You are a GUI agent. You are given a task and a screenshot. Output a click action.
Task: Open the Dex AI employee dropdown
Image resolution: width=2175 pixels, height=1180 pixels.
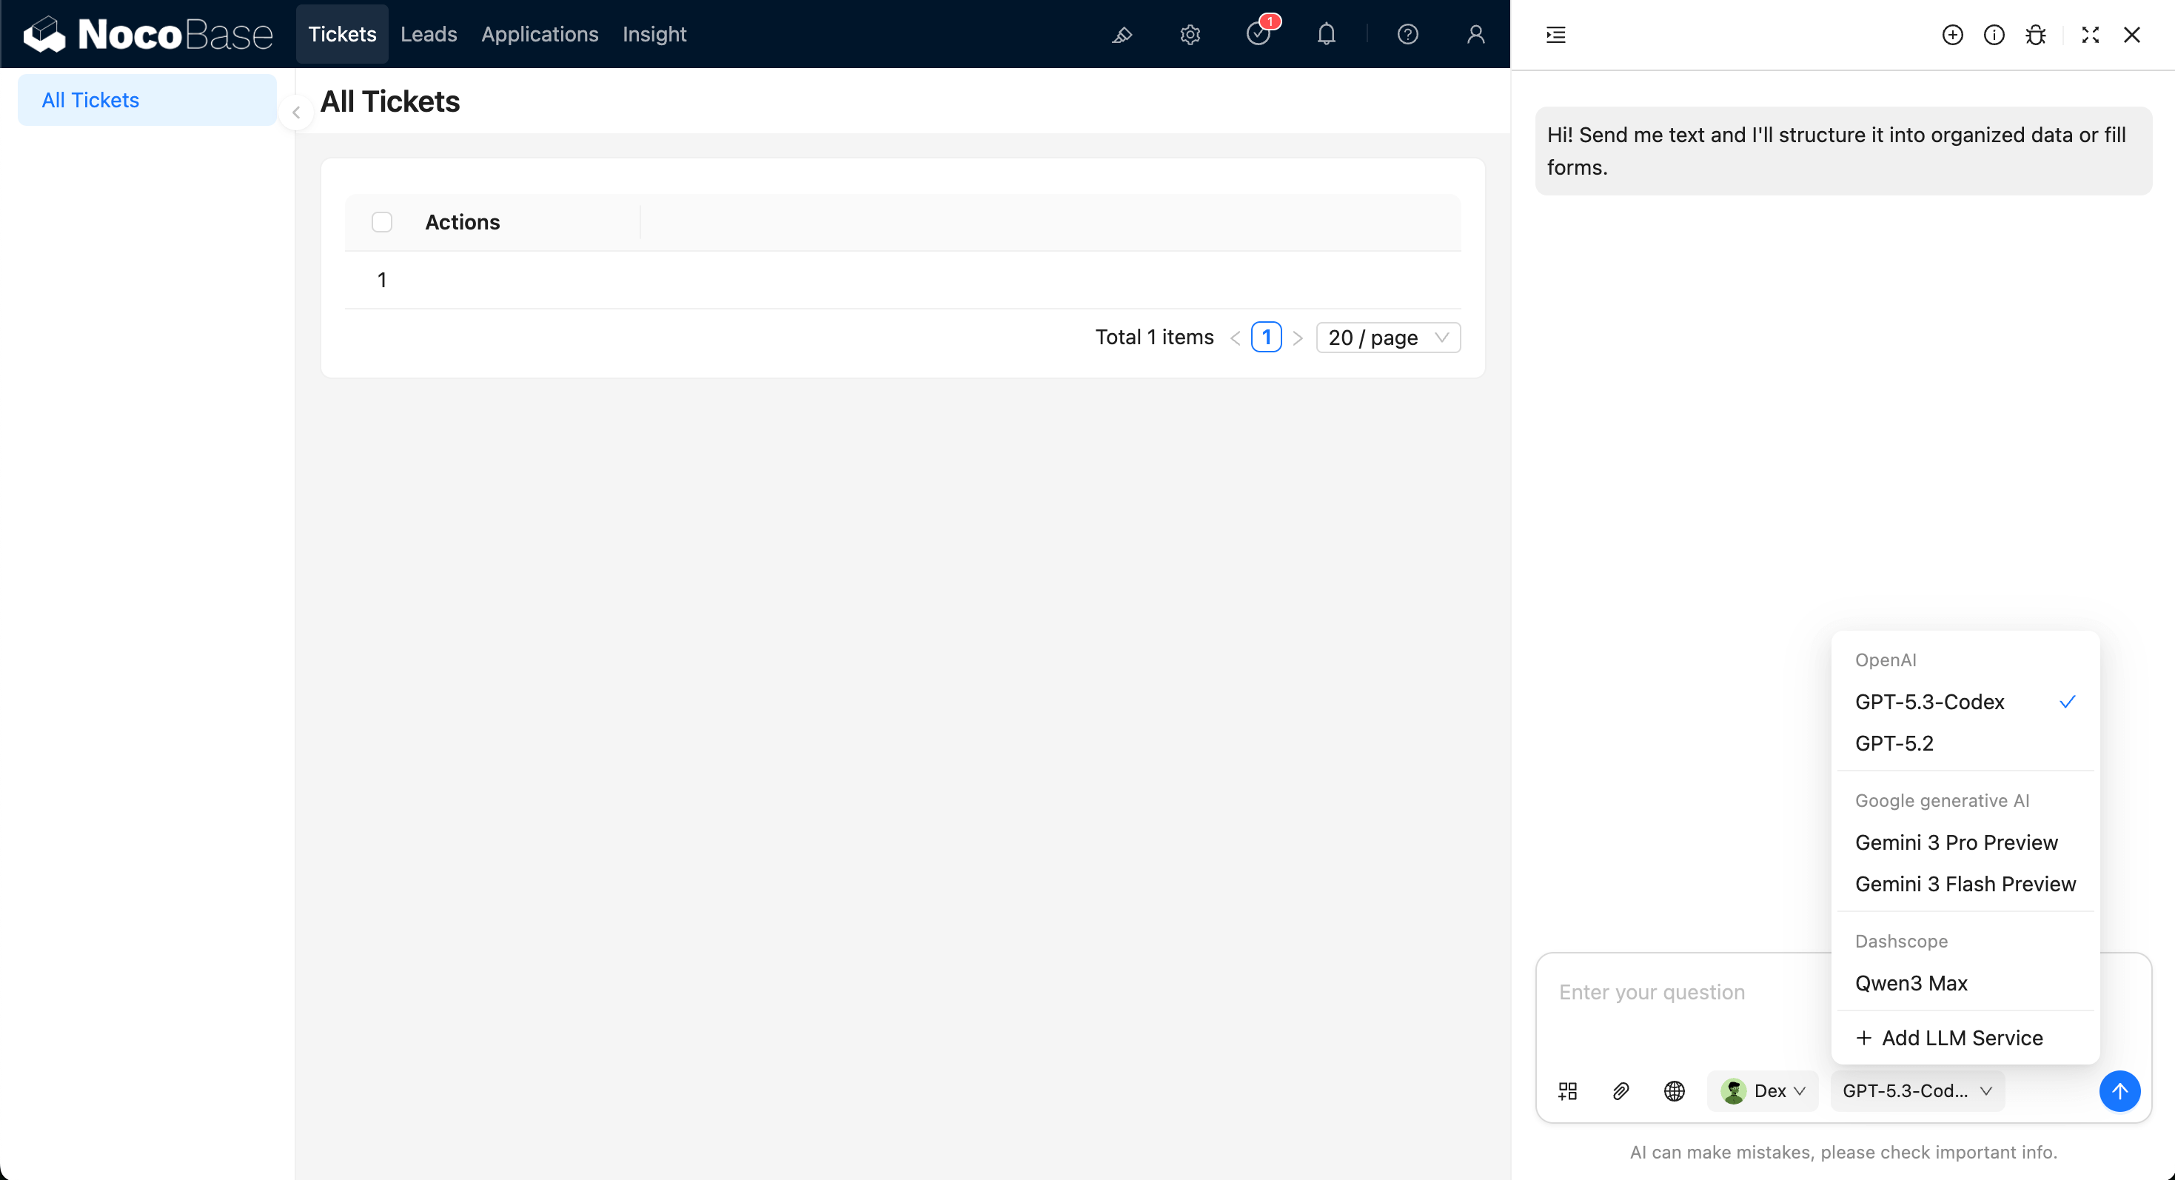(x=1763, y=1090)
